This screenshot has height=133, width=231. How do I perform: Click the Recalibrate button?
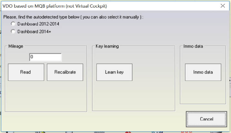pyautogui.click(x=65, y=72)
